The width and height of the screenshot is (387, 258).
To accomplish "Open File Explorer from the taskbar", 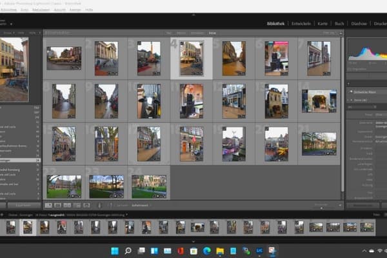I will (220, 251).
